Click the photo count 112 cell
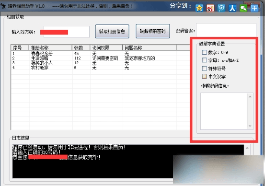This screenshot has height=186, width=265. click(x=78, y=58)
